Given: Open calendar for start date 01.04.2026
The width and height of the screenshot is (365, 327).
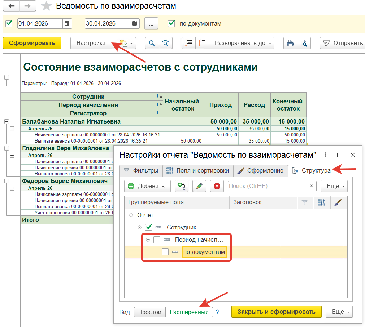Looking at the screenshot, I should click(x=67, y=23).
